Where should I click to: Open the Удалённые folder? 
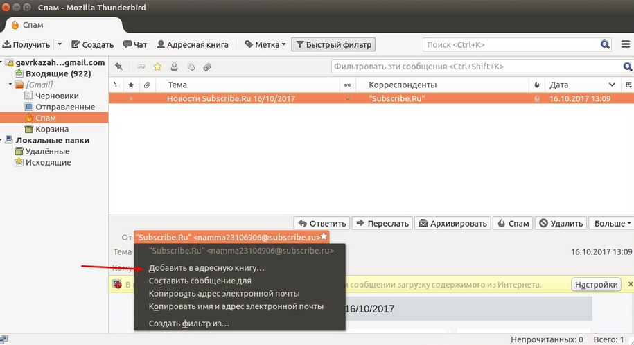[47, 151]
